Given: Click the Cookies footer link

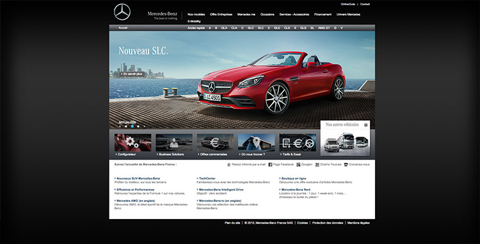Looking at the screenshot, I should tap(303, 223).
